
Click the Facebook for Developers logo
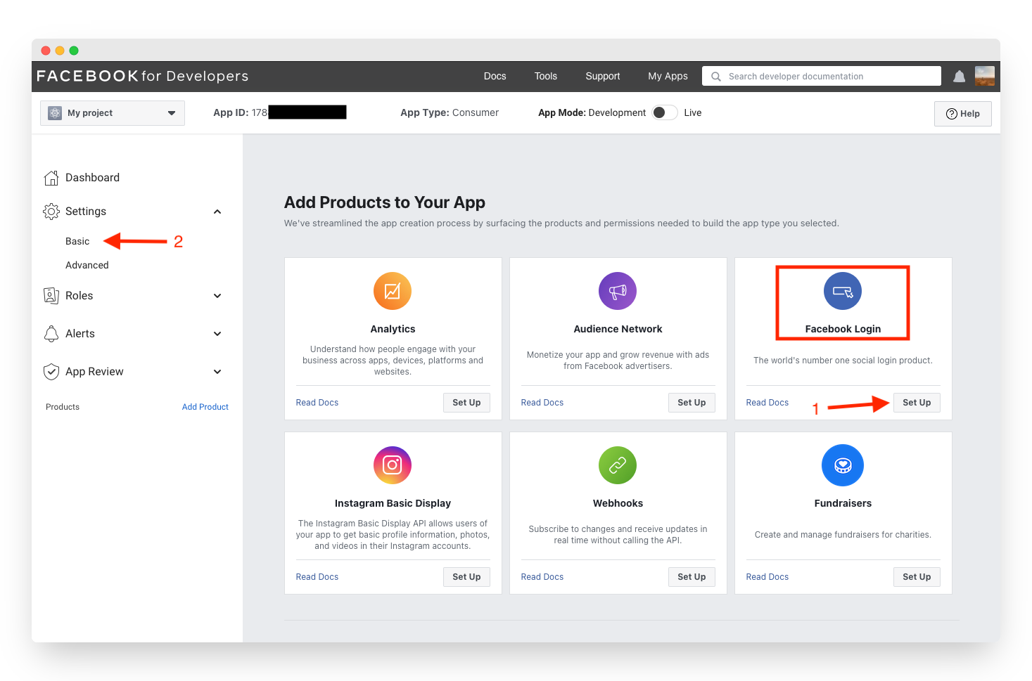pos(143,76)
